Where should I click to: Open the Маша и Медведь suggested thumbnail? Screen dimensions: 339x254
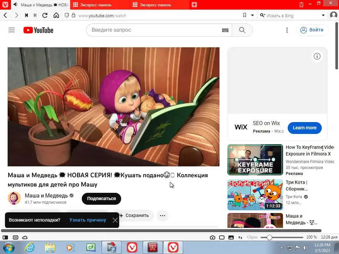255,221
